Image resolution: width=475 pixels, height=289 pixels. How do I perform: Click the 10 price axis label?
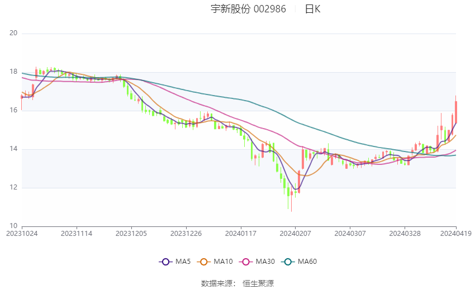point(13,226)
